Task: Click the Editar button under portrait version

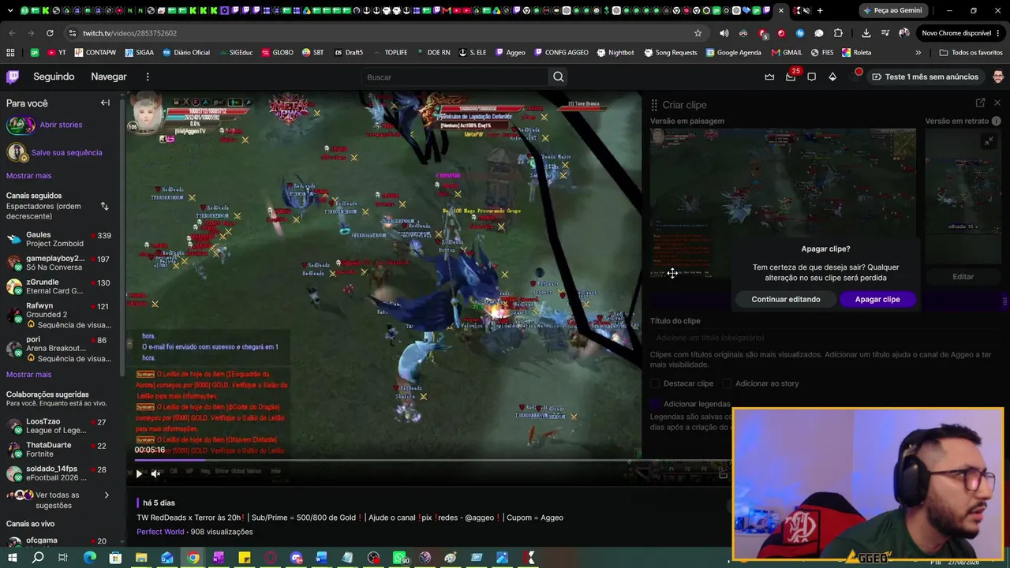Action: tap(963, 277)
